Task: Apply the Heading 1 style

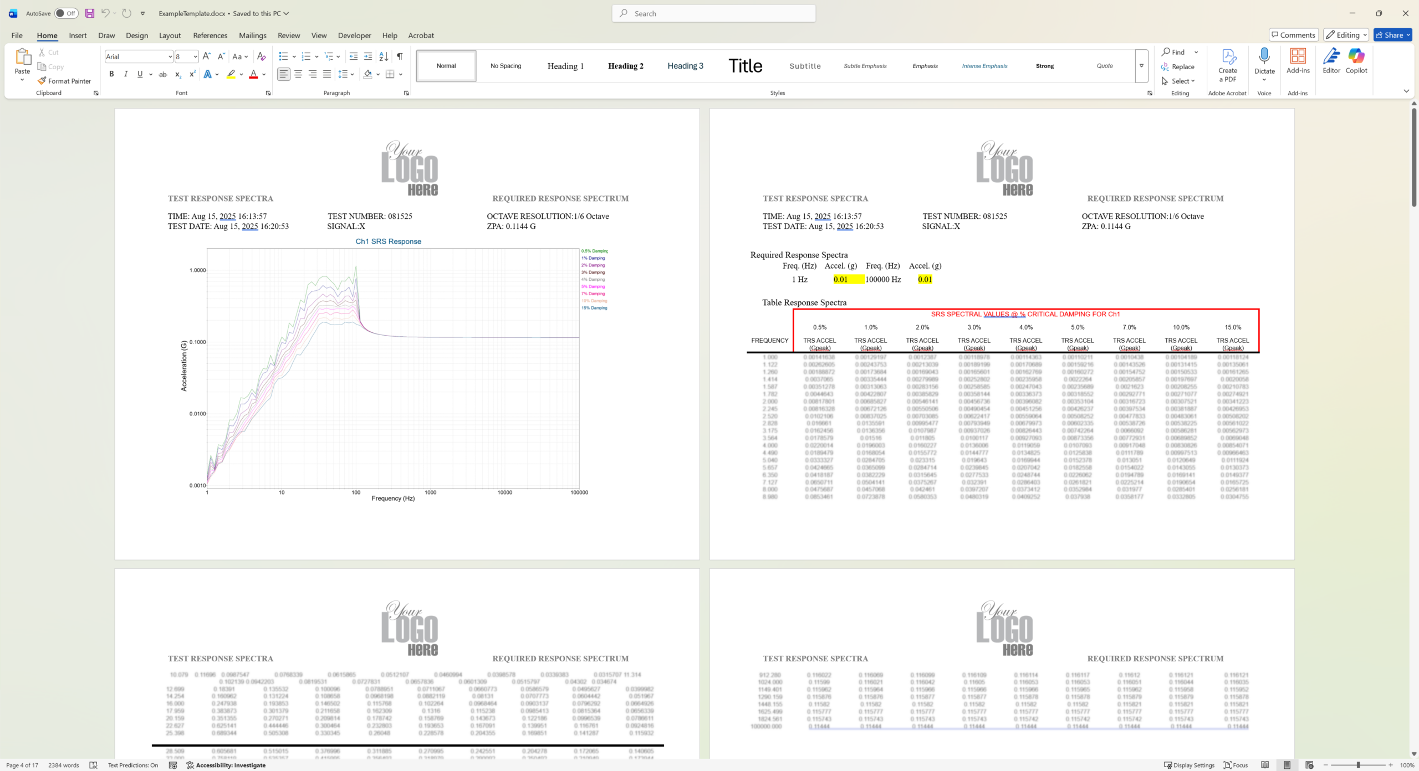Action: [565, 66]
